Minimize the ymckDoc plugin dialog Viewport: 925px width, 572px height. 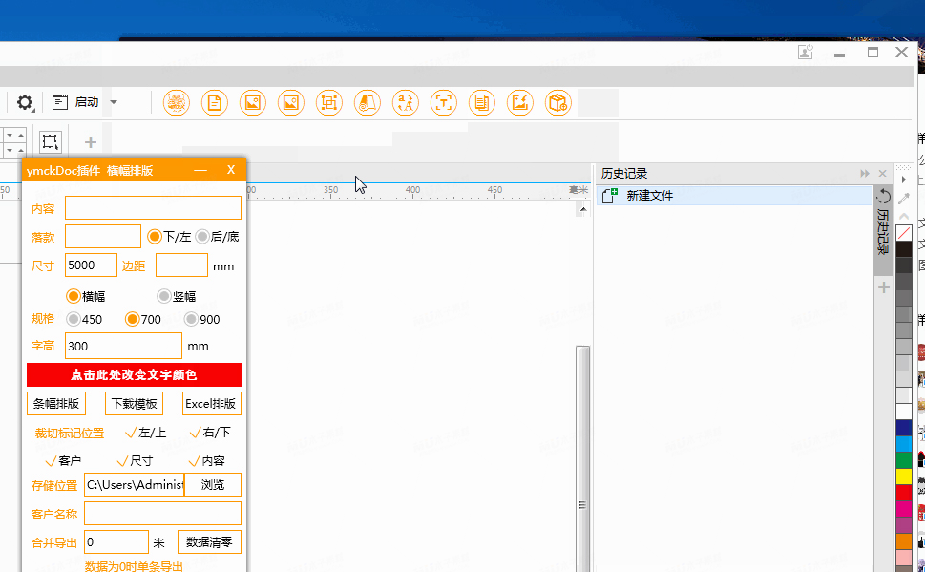pos(200,171)
